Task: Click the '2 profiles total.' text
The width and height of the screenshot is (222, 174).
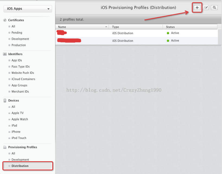Action: pyautogui.click(x=72, y=20)
